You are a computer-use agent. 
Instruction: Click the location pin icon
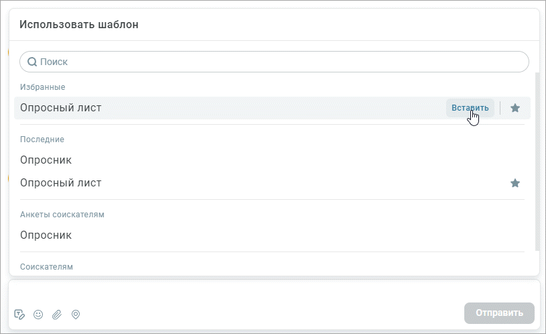click(76, 315)
